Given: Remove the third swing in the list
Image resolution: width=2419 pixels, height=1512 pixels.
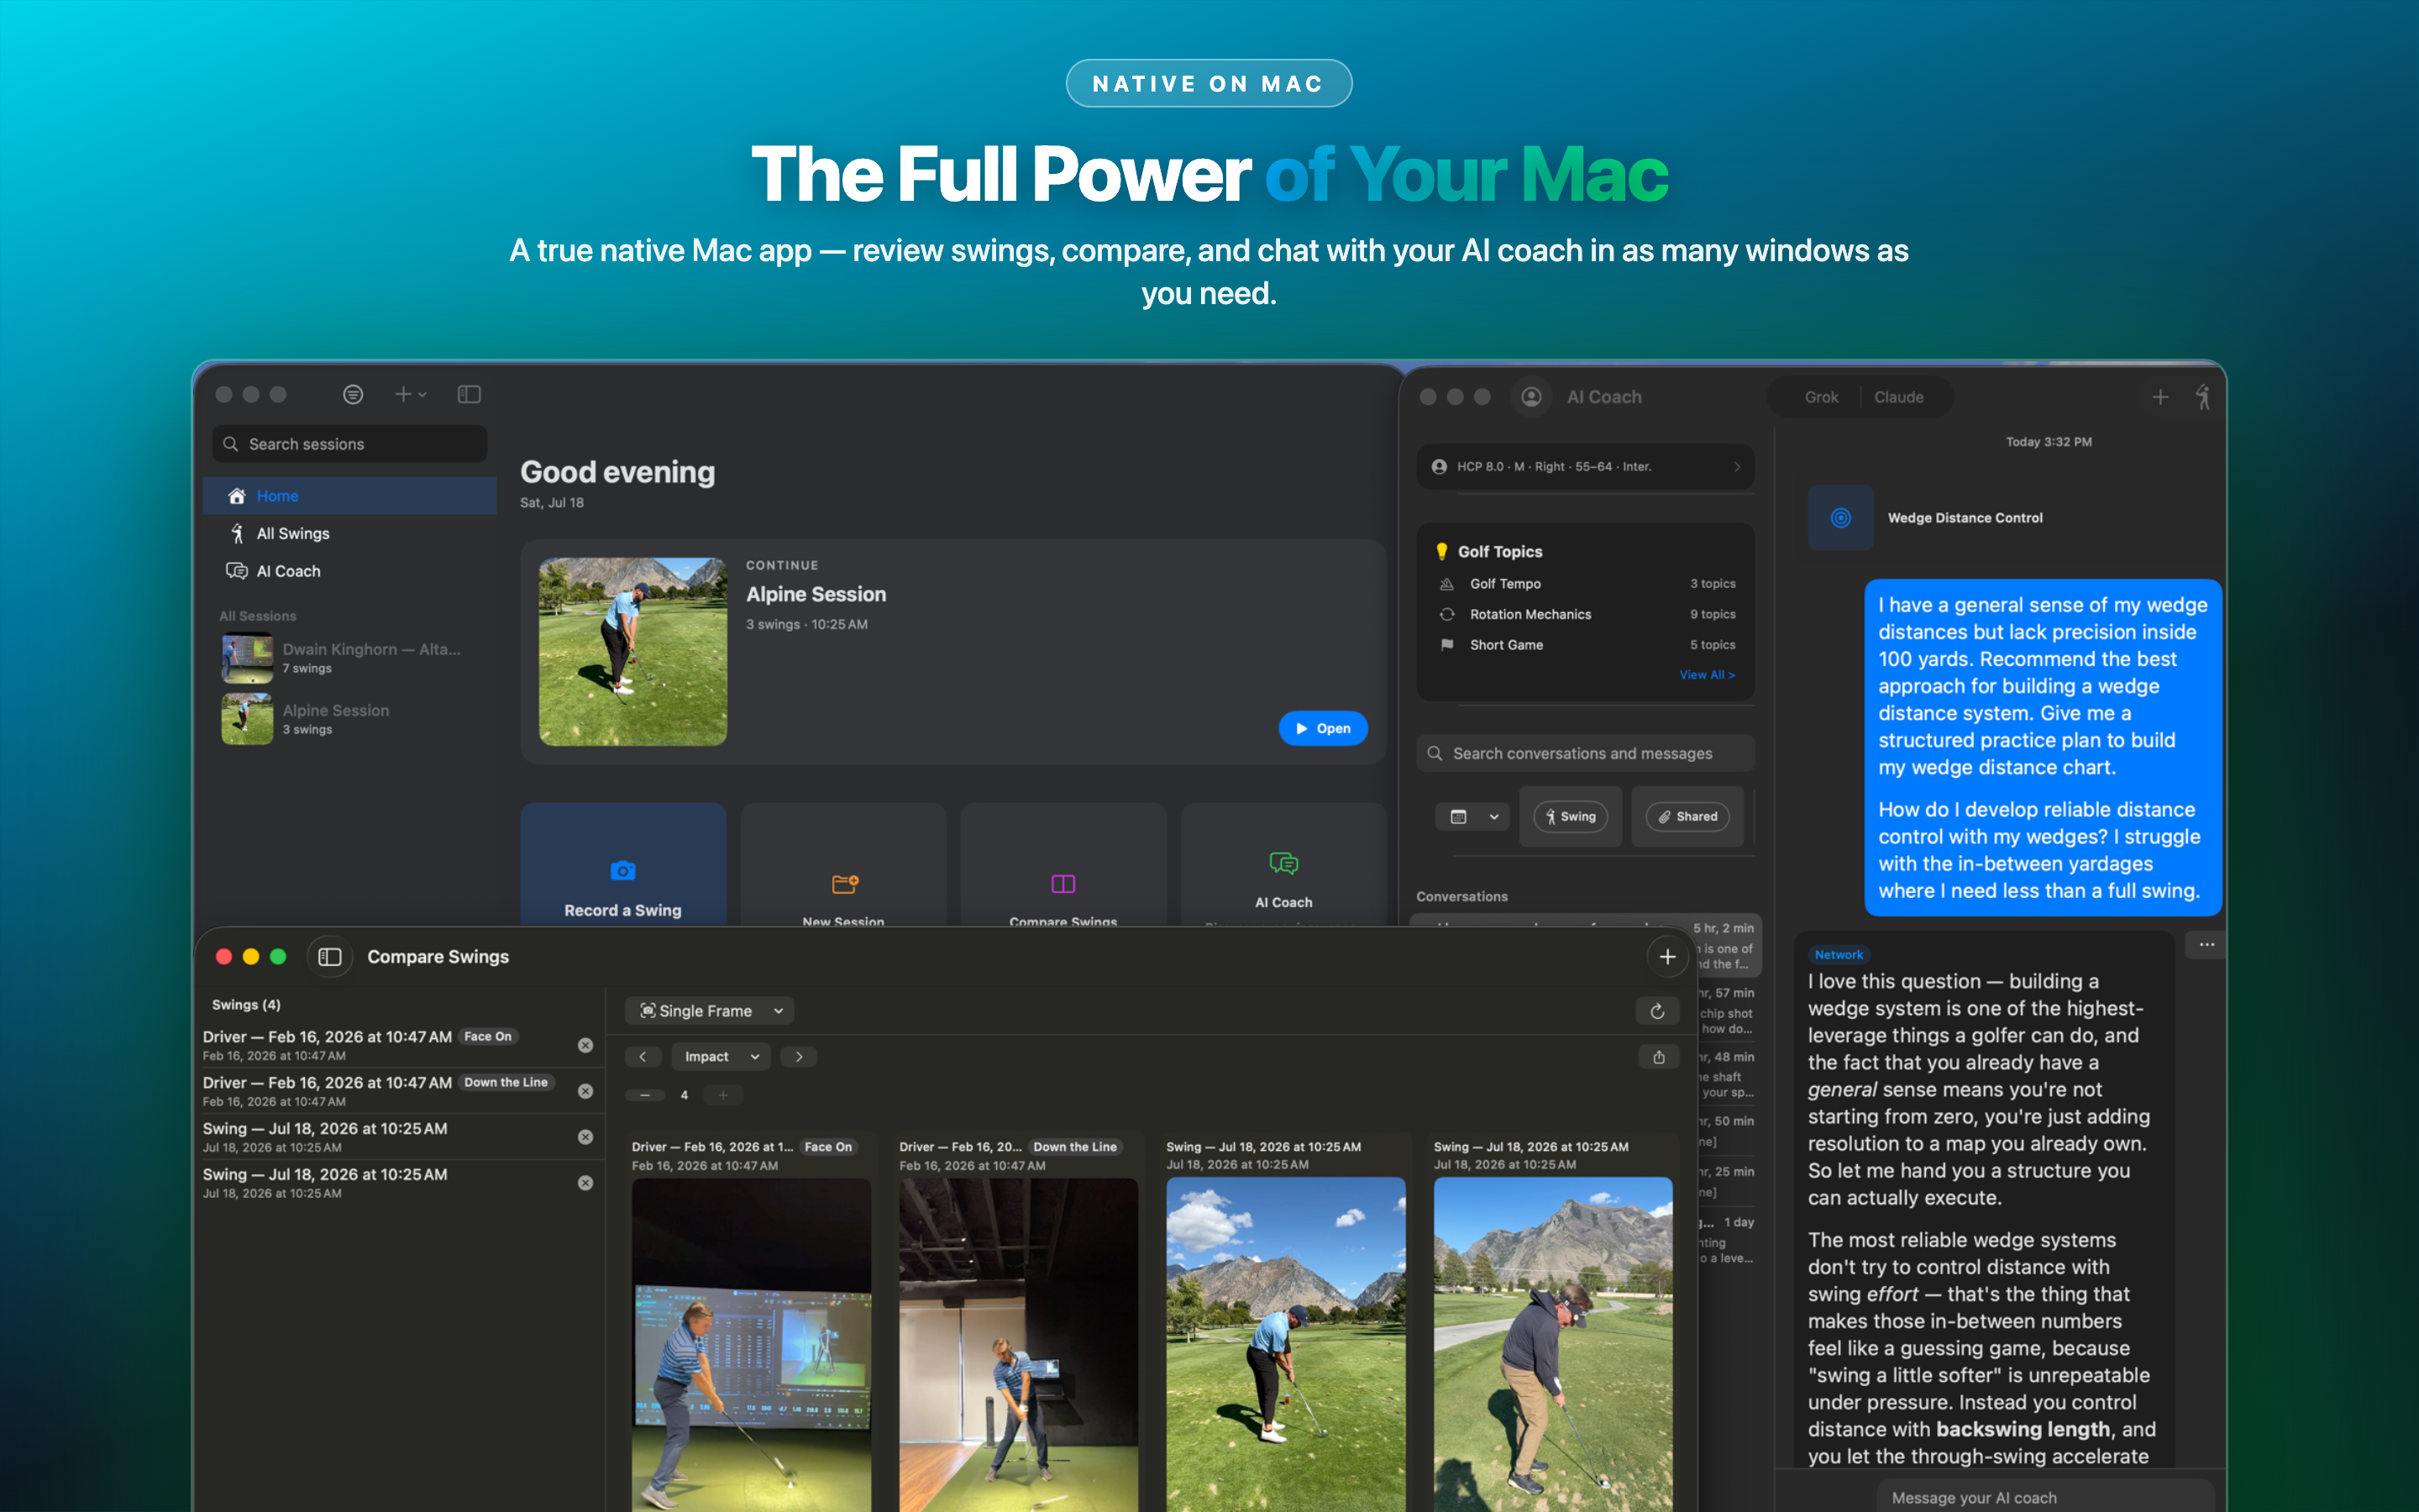Looking at the screenshot, I should pyautogui.click(x=585, y=1137).
